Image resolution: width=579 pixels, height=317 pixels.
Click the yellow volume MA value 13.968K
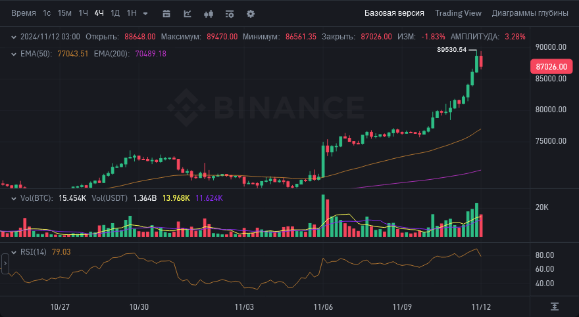click(176, 198)
